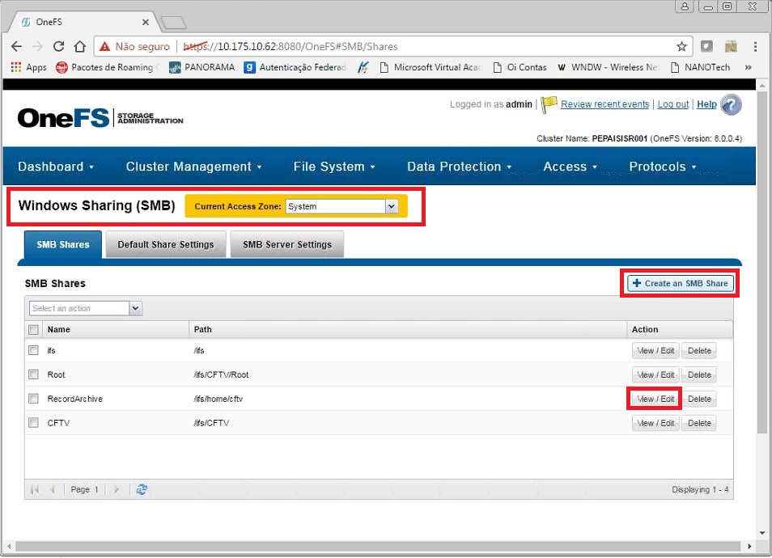
Task: Toggle the select-all checkbox in header
Action: pos(33,329)
